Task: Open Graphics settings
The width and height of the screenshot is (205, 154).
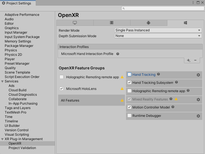Action: 12,28
